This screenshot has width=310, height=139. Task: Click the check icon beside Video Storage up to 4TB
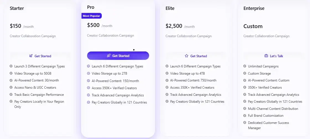[x=167, y=73]
